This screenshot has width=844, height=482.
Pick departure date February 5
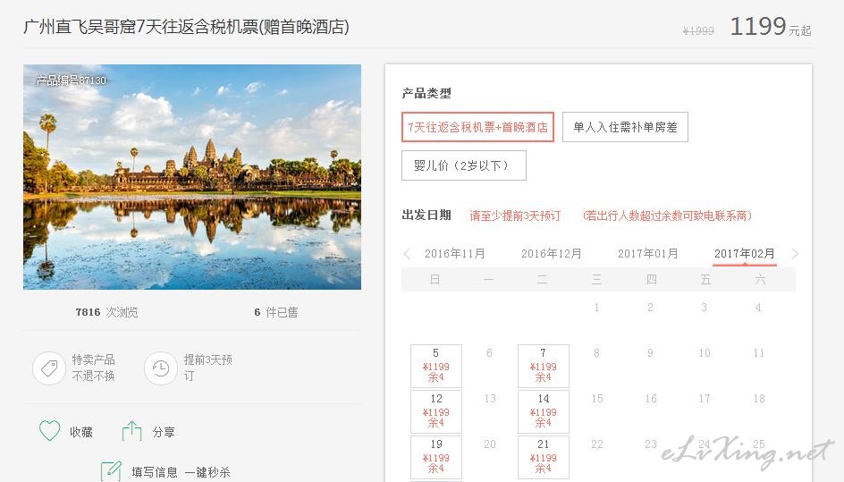pos(436,366)
